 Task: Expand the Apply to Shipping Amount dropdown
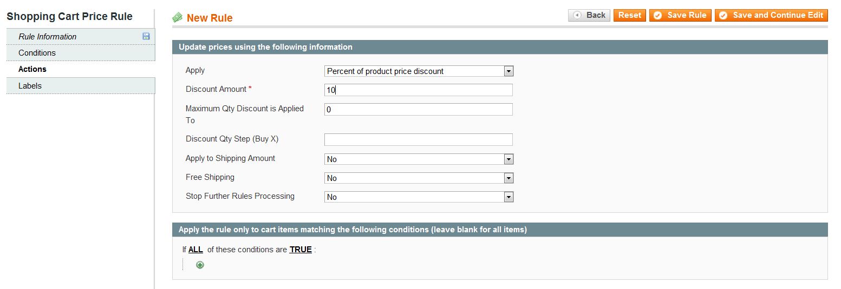pyautogui.click(x=419, y=159)
